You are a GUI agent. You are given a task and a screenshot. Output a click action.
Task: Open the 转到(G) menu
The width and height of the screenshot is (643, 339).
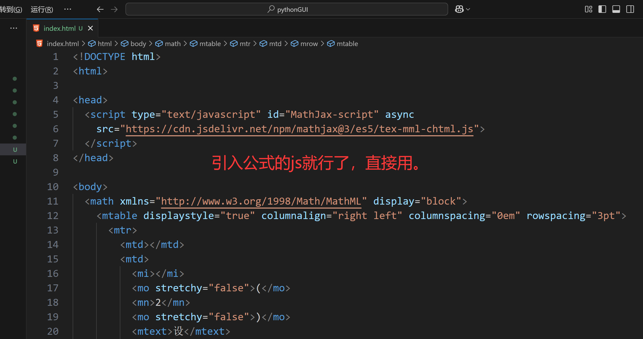[11, 9]
